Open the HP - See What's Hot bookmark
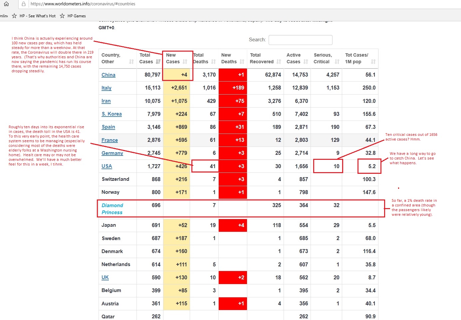Screen dimensions: 461x320 (37, 16)
